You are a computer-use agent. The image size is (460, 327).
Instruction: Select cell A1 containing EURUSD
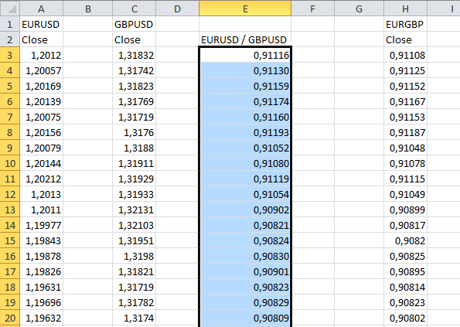(42, 24)
